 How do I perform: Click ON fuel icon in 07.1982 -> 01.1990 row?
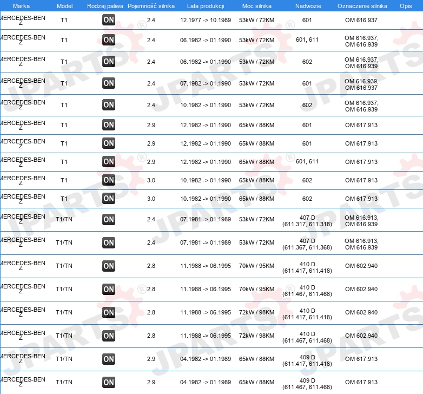point(109,83)
